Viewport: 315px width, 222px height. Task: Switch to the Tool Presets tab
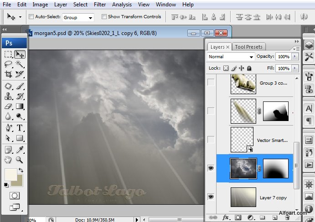(248, 47)
